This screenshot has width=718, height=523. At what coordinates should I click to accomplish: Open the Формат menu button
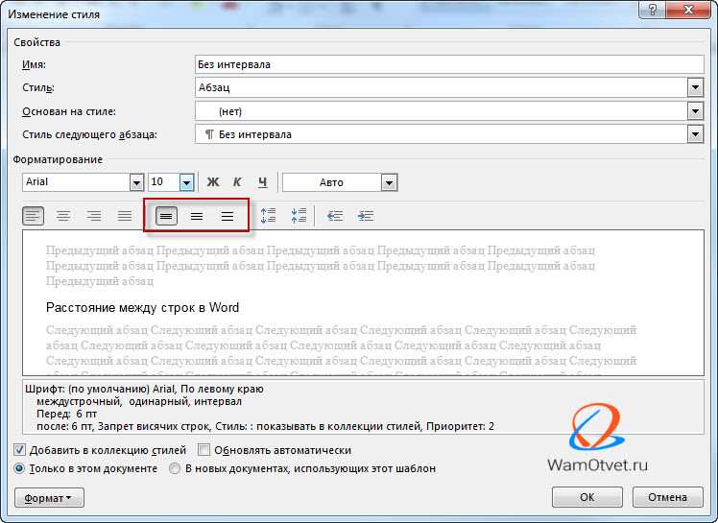pos(49,498)
